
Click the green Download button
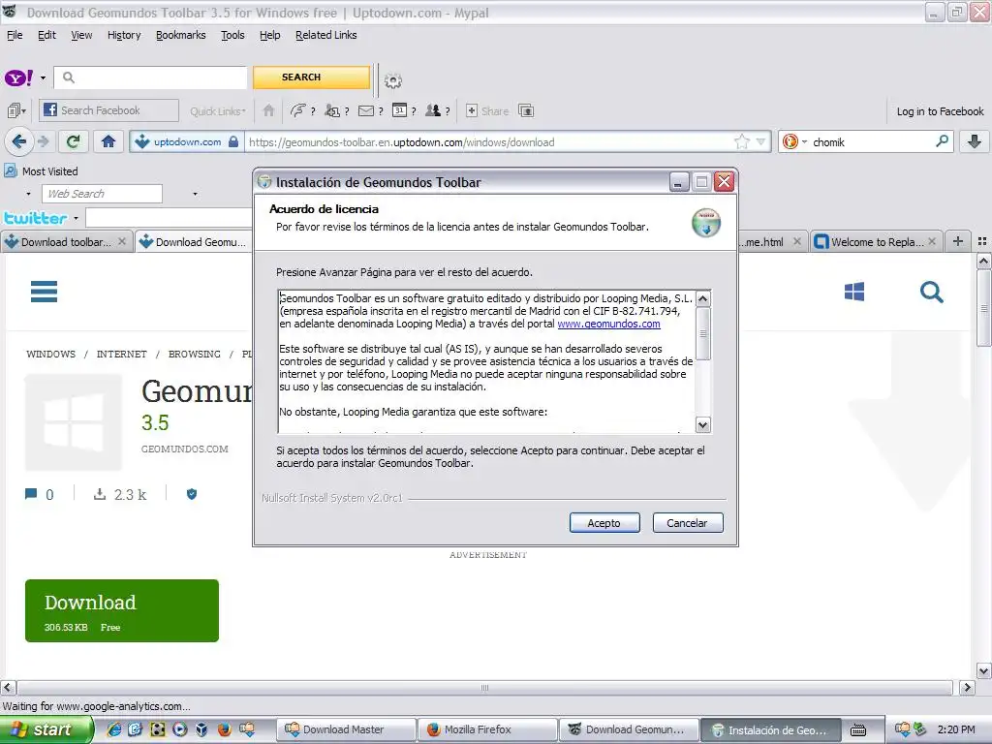pos(122,610)
